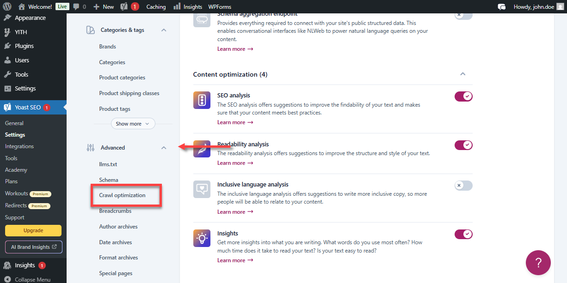Open Learn more under SEO analysis

[235, 122]
